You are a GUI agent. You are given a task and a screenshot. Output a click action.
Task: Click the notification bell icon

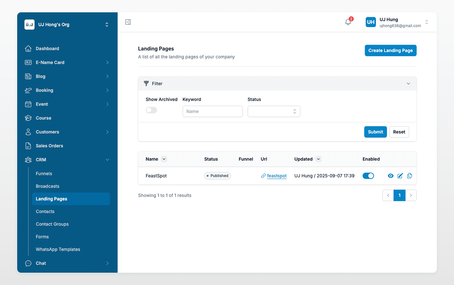point(348,22)
